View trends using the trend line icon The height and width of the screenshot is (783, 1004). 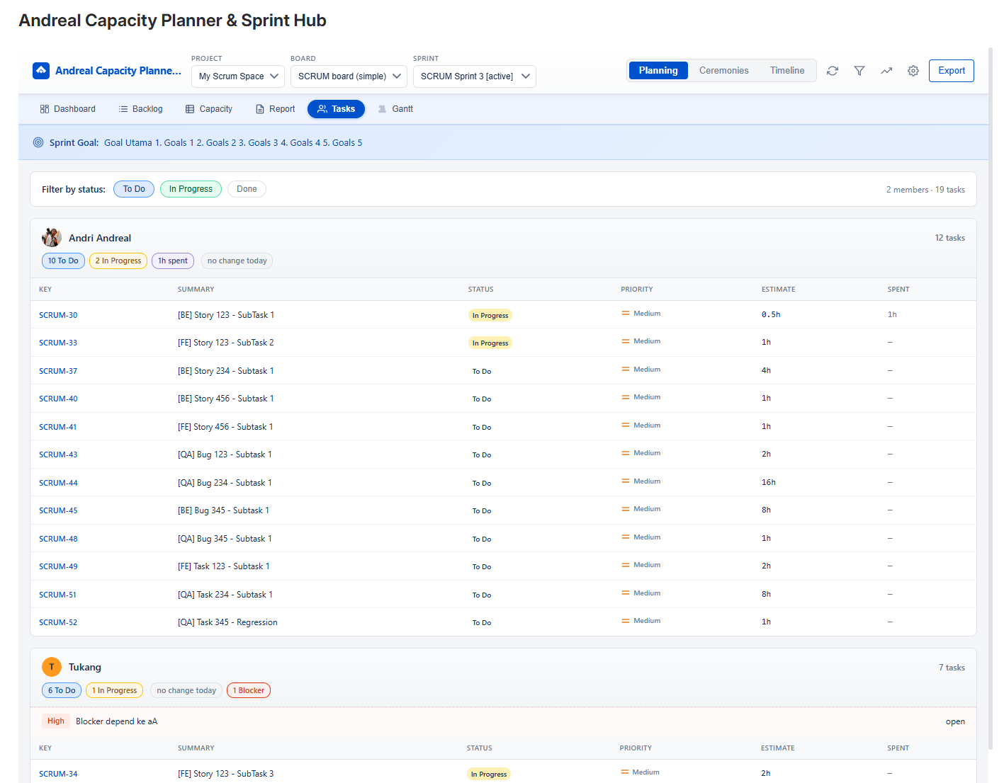point(886,71)
